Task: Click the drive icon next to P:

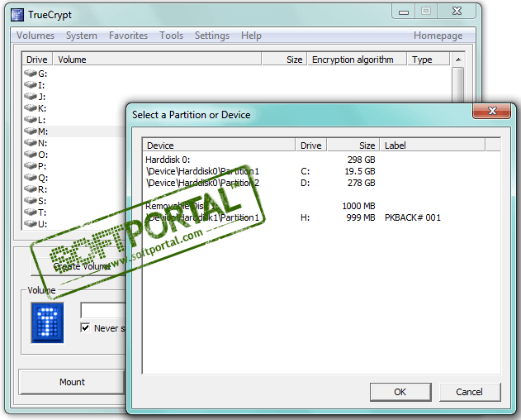Action: [31, 165]
